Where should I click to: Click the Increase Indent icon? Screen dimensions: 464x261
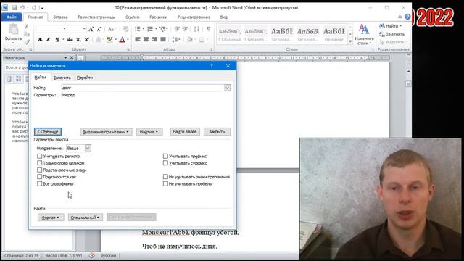(x=186, y=29)
